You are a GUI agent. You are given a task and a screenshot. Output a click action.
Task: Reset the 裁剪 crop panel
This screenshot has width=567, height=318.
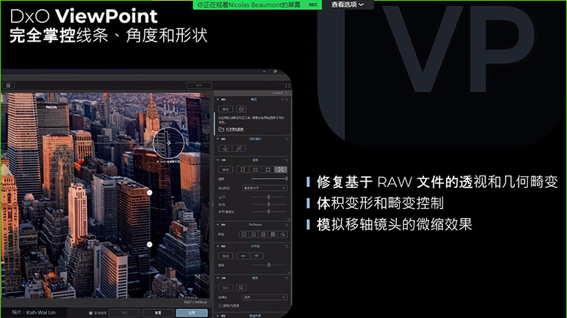point(287,278)
